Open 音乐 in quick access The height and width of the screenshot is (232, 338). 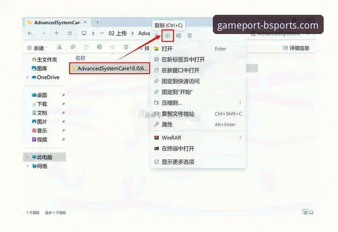(x=39, y=130)
